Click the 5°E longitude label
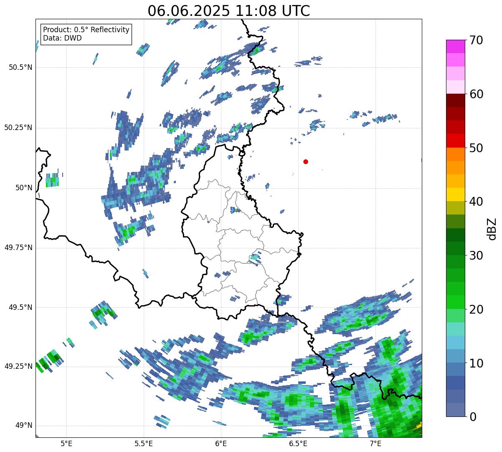The height and width of the screenshot is (452, 502). 66,444
